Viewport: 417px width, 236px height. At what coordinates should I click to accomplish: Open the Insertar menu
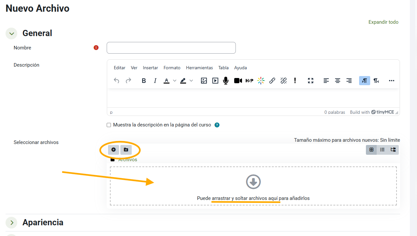click(150, 68)
